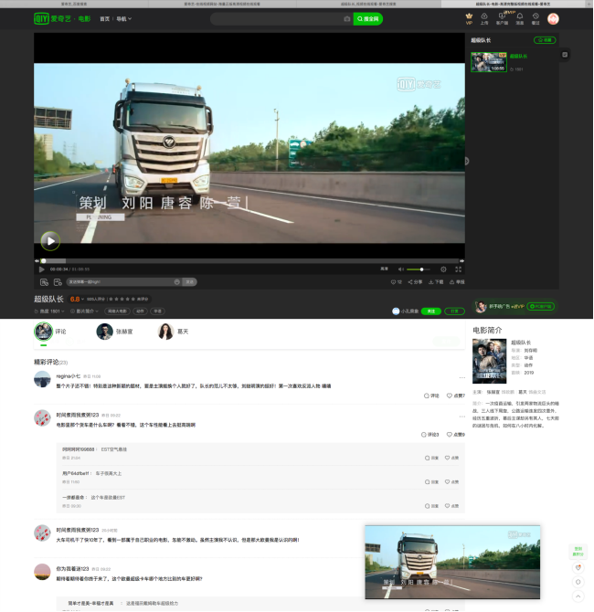Click the danmaku send (发送) button
Viewport: 594px width, 612px height.
pyautogui.click(x=189, y=282)
